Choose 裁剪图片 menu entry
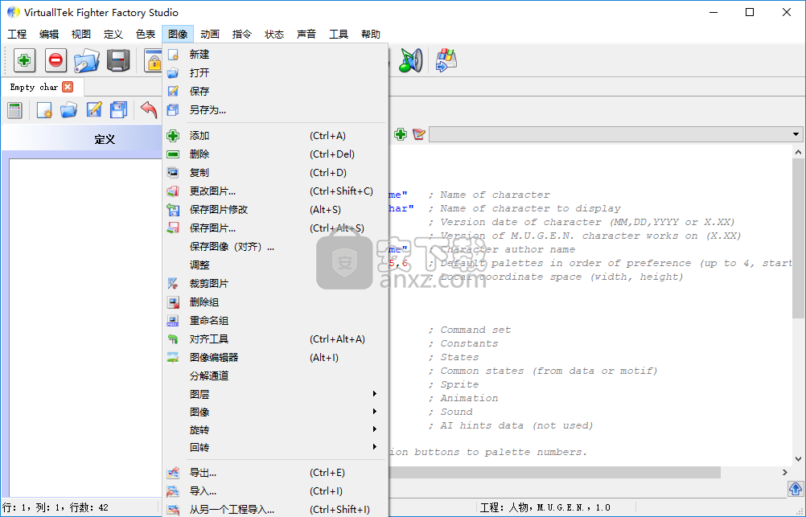This screenshot has height=517, width=806. pos(275,284)
